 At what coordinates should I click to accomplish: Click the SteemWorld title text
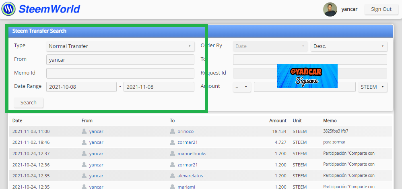tap(49, 9)
